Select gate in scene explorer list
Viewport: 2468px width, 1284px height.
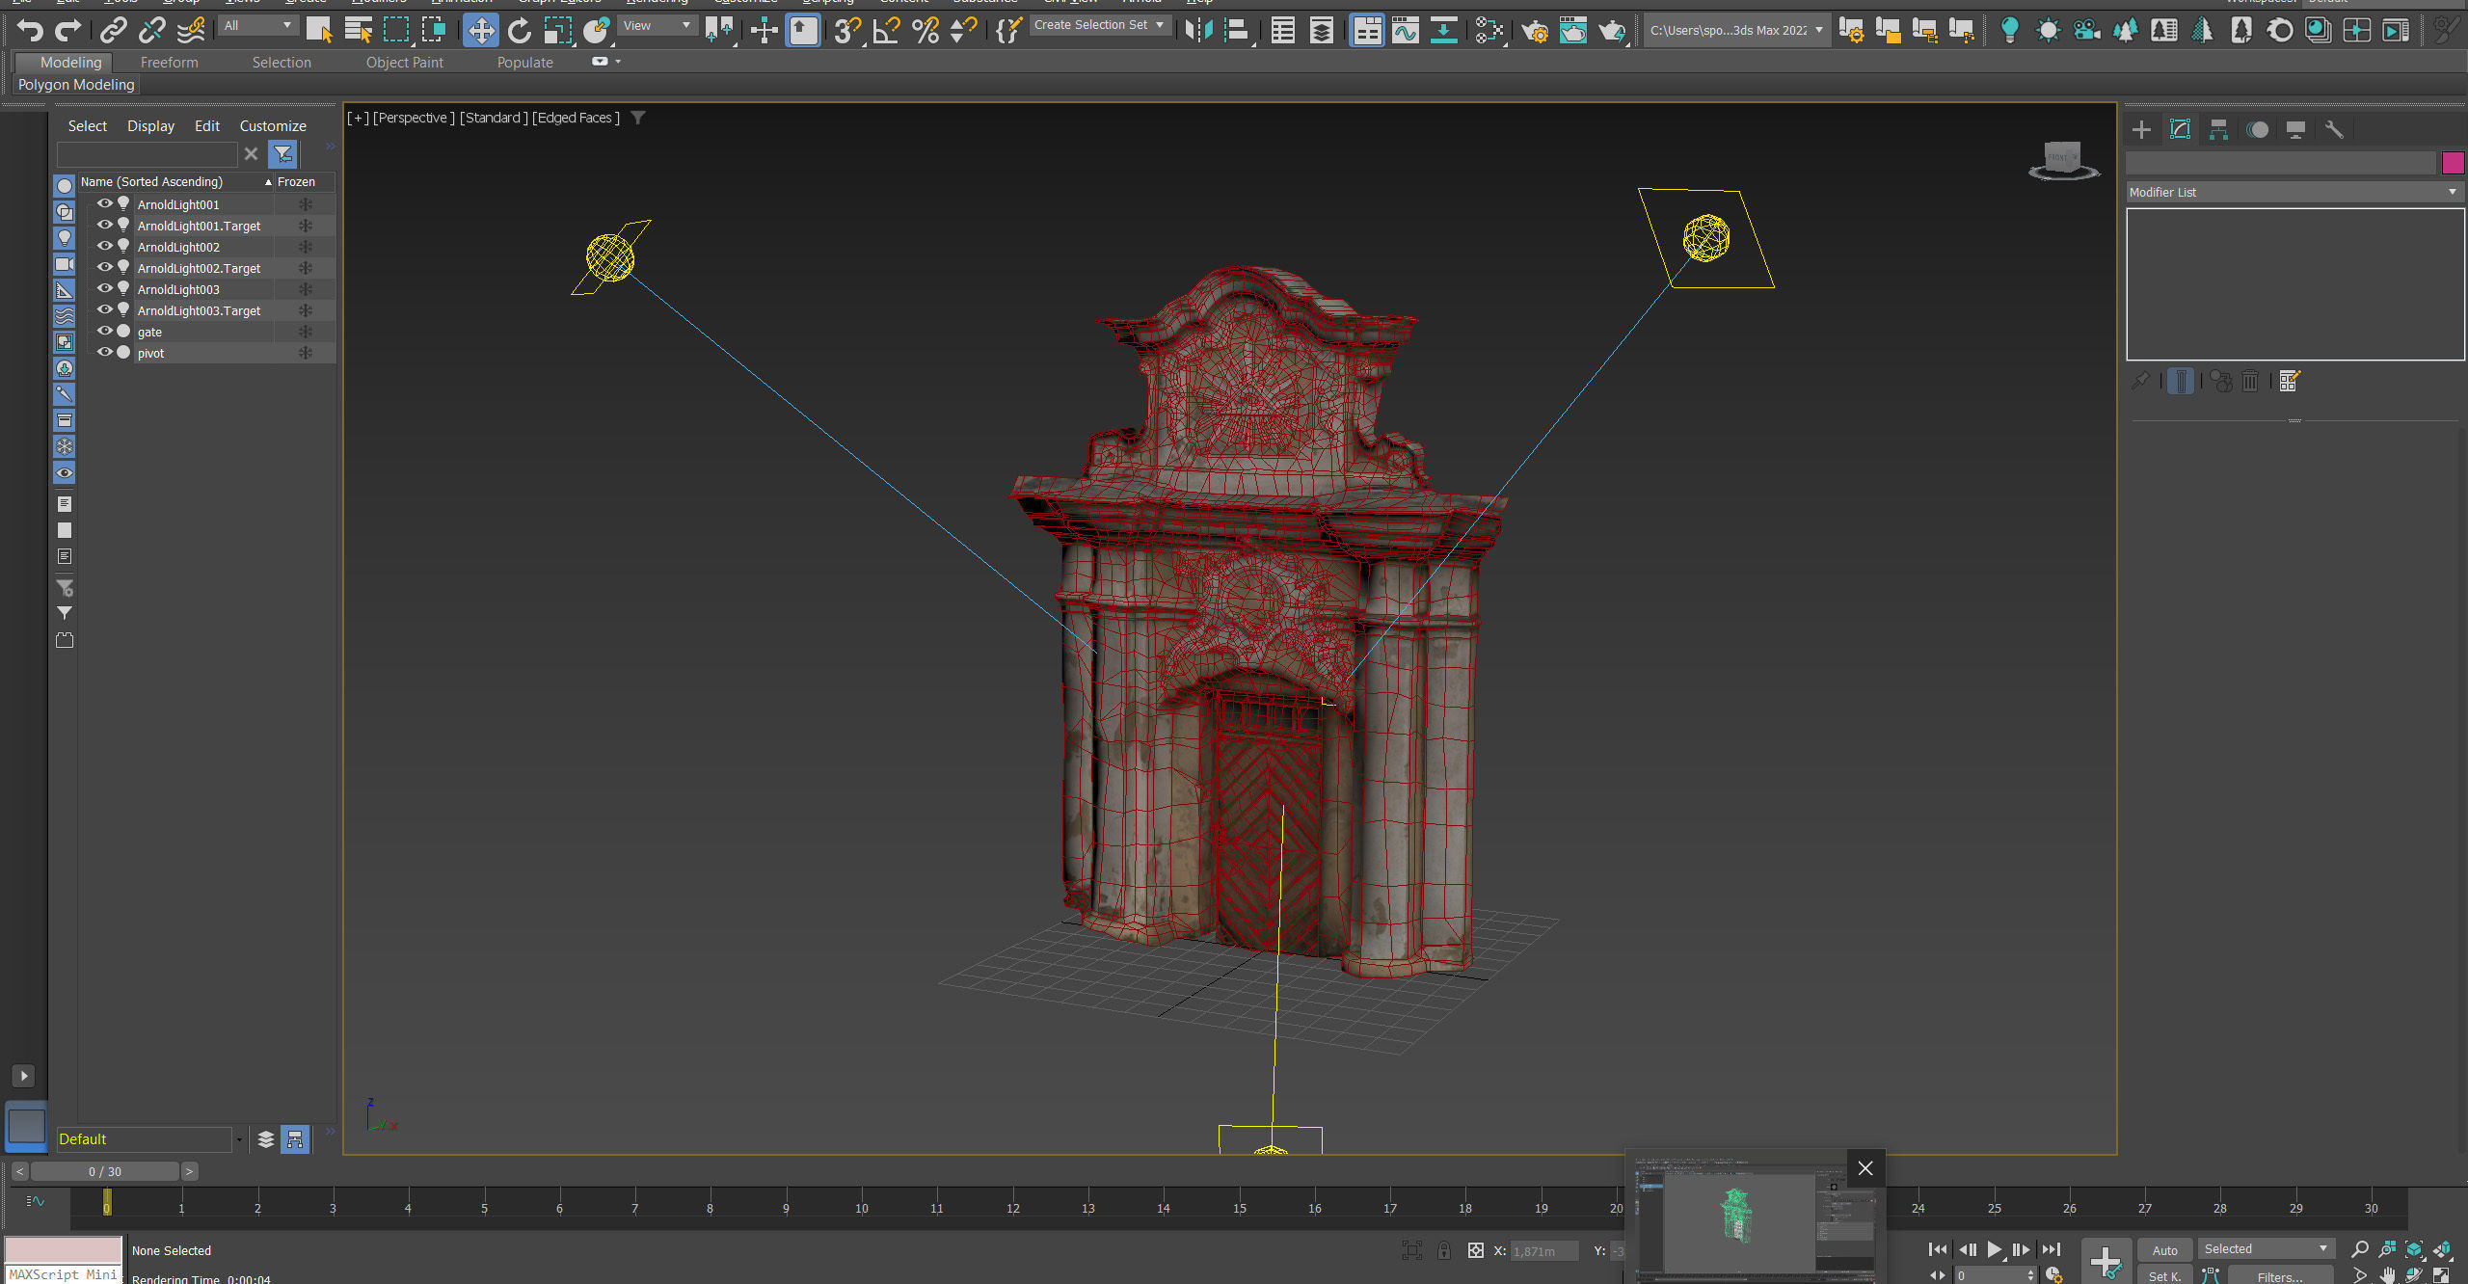click(149, 332)
